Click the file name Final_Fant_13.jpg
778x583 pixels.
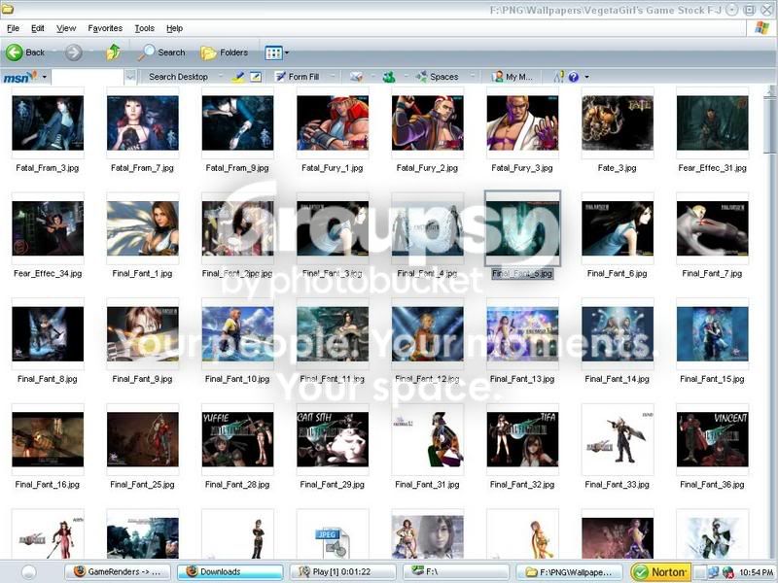coord(522,379)
